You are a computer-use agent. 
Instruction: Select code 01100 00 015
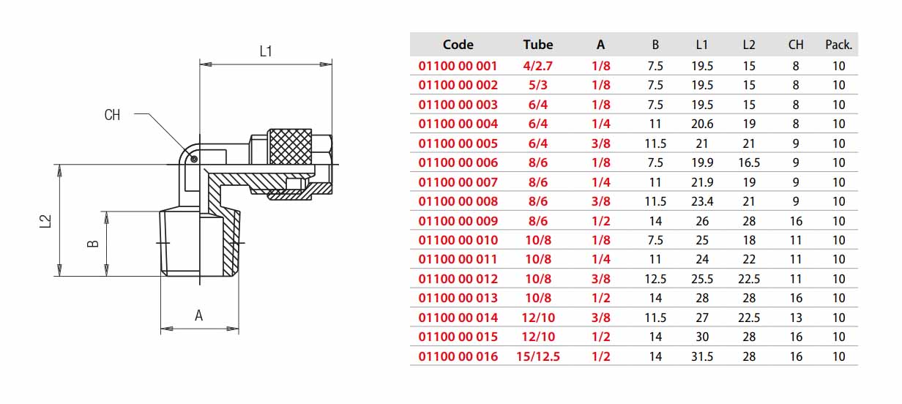458,337
